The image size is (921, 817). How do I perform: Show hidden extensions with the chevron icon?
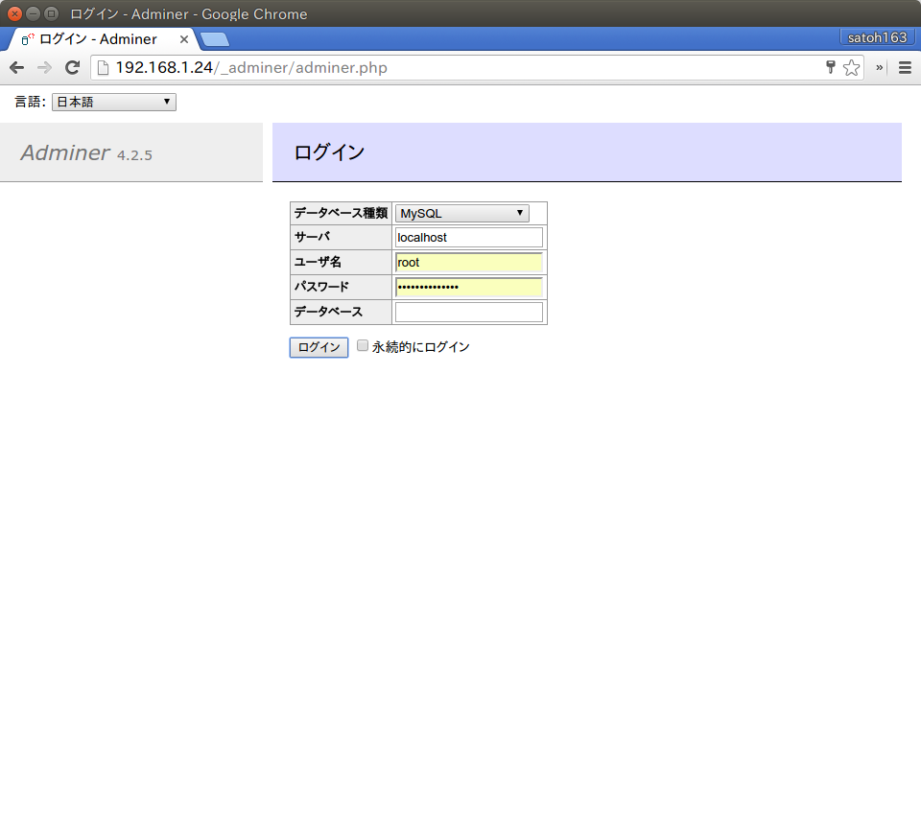[880, 67]
